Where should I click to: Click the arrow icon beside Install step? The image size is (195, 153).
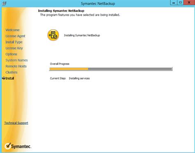point(4,78)
